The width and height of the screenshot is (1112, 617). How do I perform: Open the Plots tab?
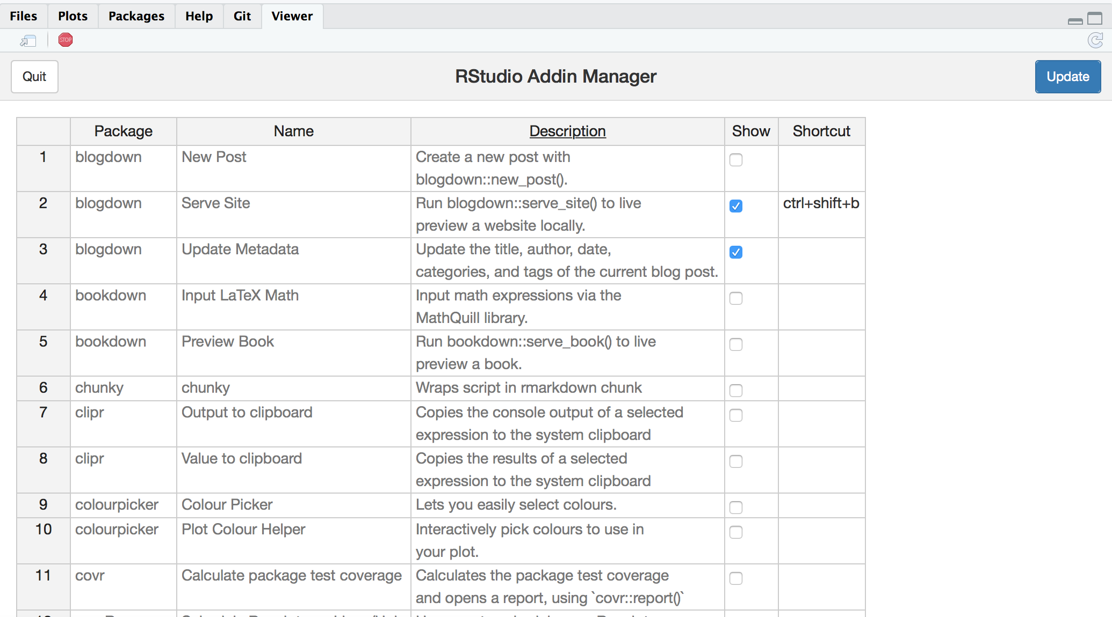(x=73, y=16)
